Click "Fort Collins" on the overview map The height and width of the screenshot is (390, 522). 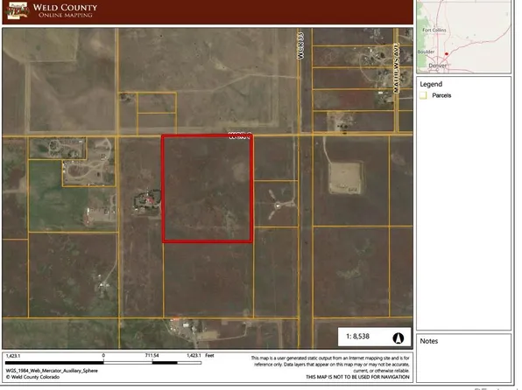434,30
